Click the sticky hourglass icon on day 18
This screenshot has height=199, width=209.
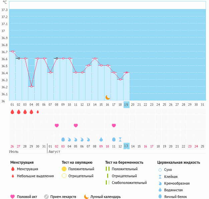tap(120, 139)
